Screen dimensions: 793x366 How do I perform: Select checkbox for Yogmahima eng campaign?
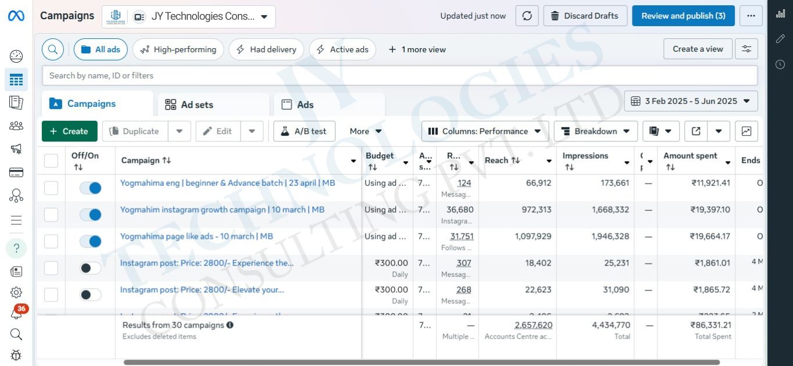(x=51, y=188)
